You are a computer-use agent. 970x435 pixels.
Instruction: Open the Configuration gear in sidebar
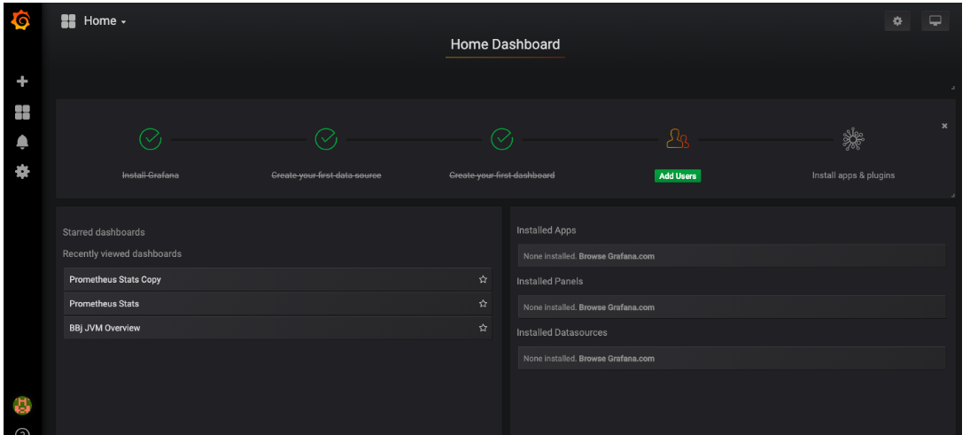(x=22, y=171)
